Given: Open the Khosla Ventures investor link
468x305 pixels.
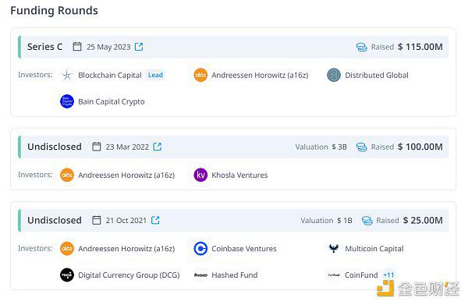Looking at the screenshot, I should [239, 176].
